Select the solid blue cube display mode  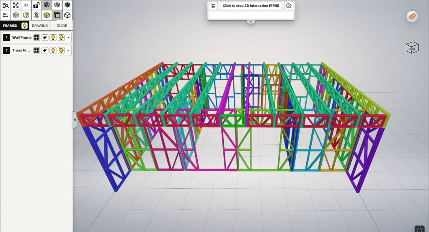click(67, 5)
